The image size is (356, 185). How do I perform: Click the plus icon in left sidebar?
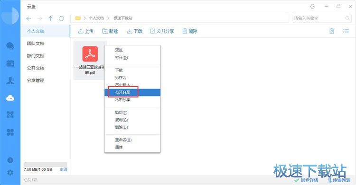[10, 160]
